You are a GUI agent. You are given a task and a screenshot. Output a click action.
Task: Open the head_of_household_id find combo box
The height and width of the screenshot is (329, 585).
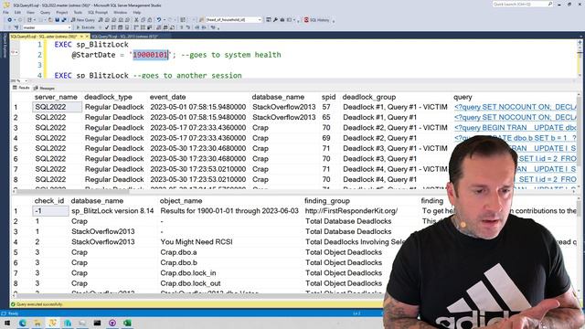[234, 20]
